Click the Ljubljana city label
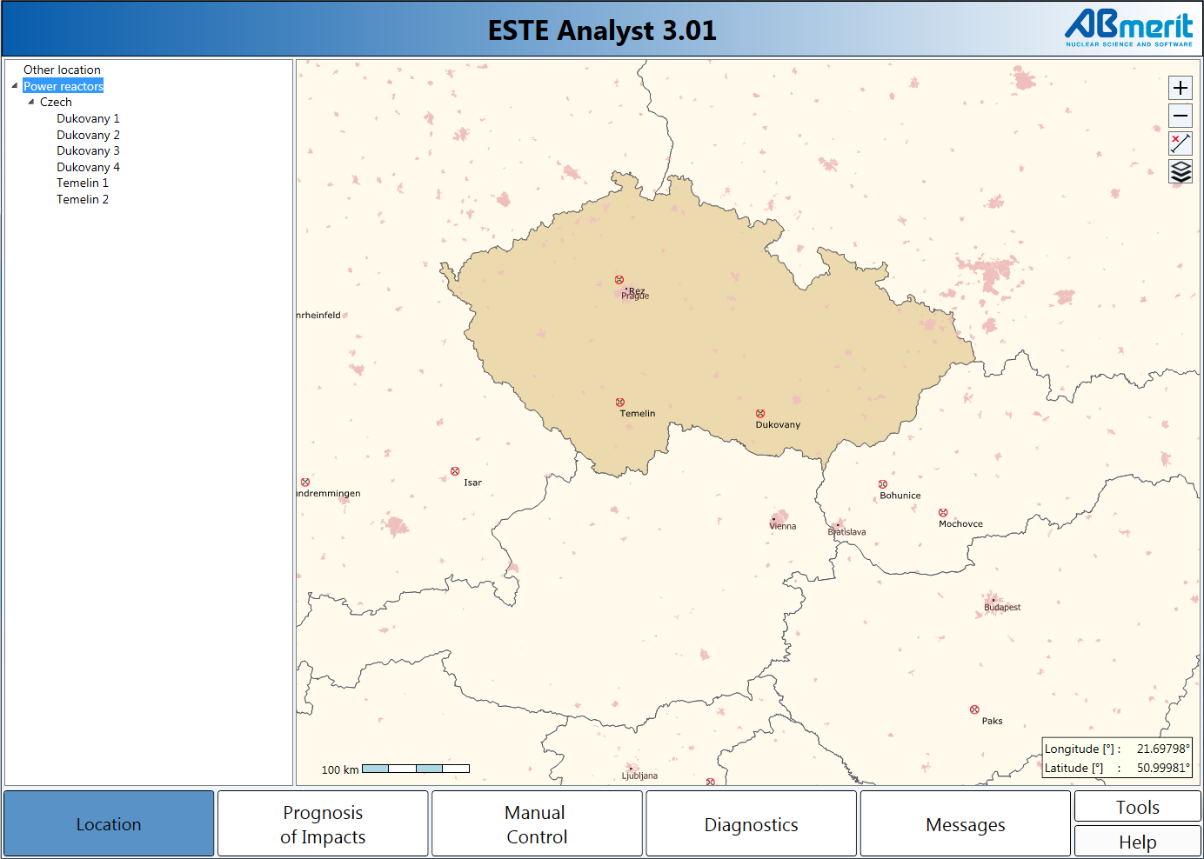Screen dimensions: 1204x859 pos(639,776)
